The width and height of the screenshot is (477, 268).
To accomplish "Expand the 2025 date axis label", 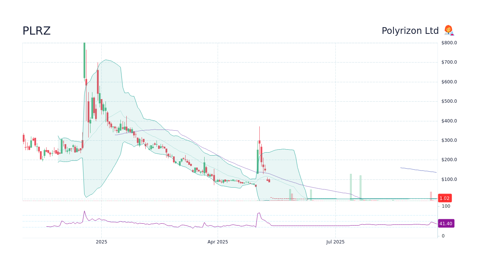I will point(101,242).
